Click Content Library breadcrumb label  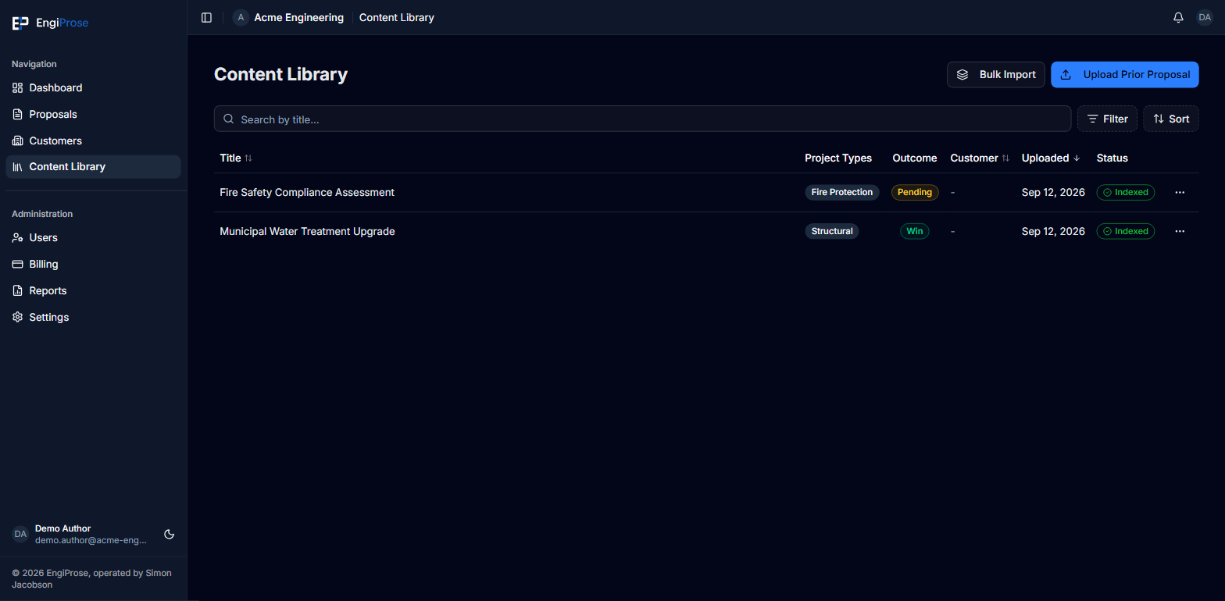(397, 17)
